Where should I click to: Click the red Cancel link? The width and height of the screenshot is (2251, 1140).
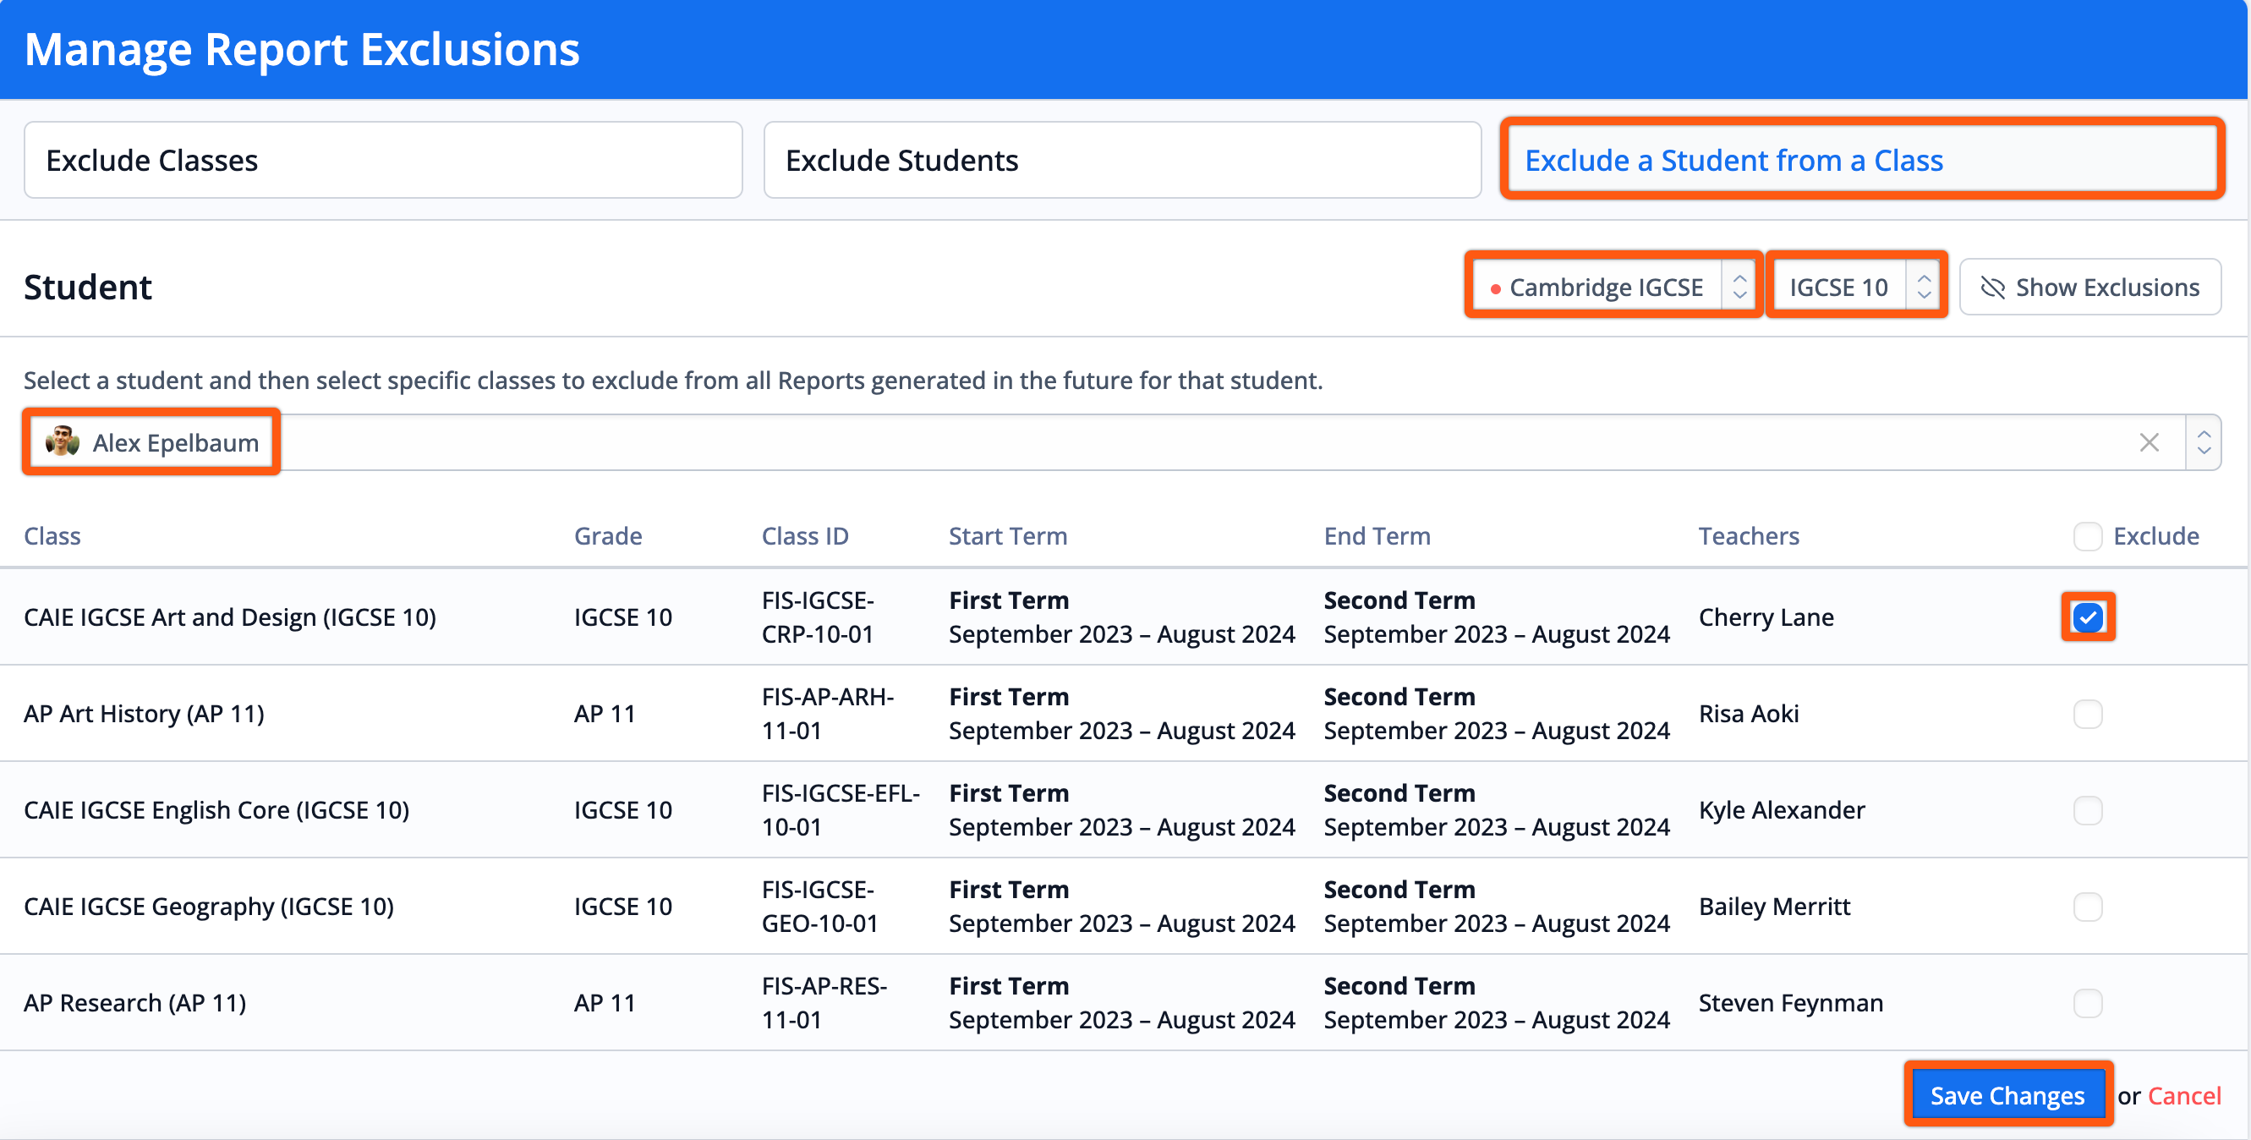pyautogui.click(x=2183, y=1095)
